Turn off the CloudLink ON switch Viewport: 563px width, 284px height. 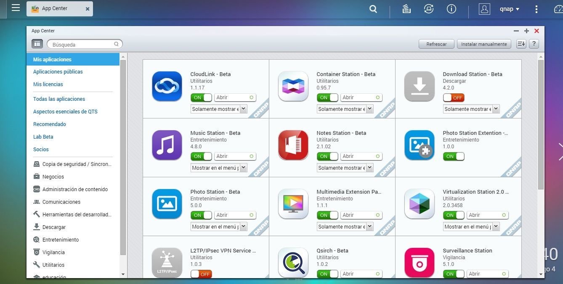pyautogui.click(x=201, y=97)
